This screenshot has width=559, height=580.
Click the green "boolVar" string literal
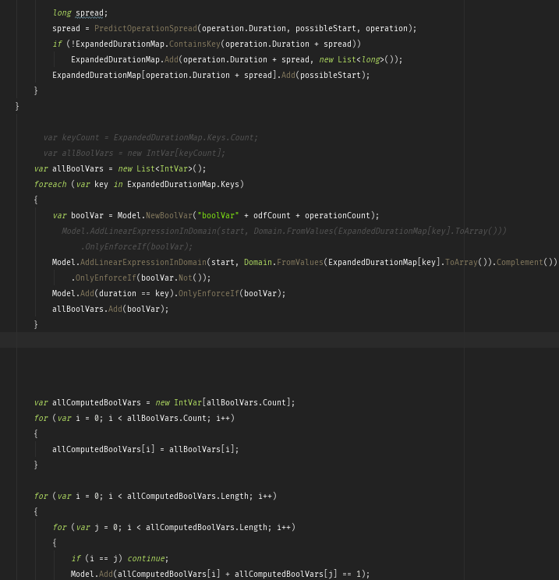(218, 215)
